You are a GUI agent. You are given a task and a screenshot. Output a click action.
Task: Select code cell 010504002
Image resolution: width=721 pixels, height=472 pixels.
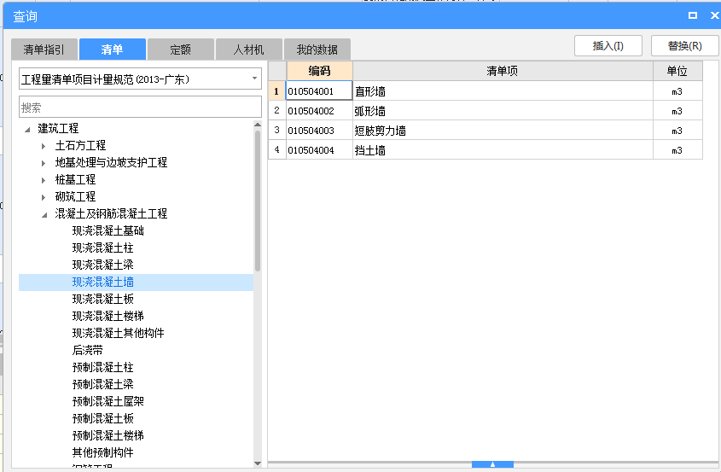319,111
